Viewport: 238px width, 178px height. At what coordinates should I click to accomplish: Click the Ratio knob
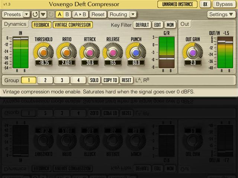click(x=67, y=53)
